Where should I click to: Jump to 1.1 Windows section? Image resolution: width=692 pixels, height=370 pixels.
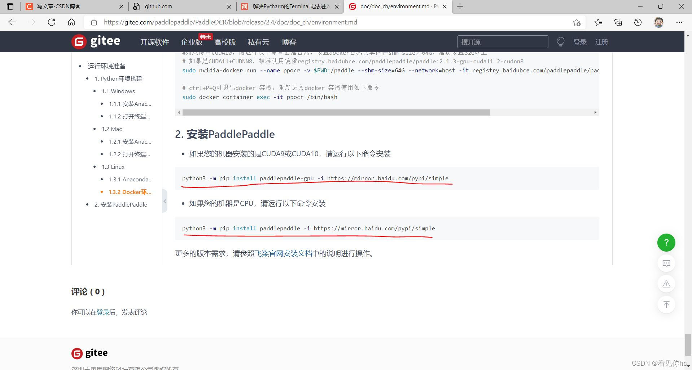(x=118, y=91)
